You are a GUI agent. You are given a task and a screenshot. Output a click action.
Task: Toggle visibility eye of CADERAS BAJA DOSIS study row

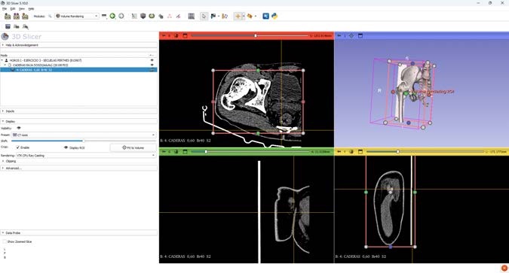[152, 65]
